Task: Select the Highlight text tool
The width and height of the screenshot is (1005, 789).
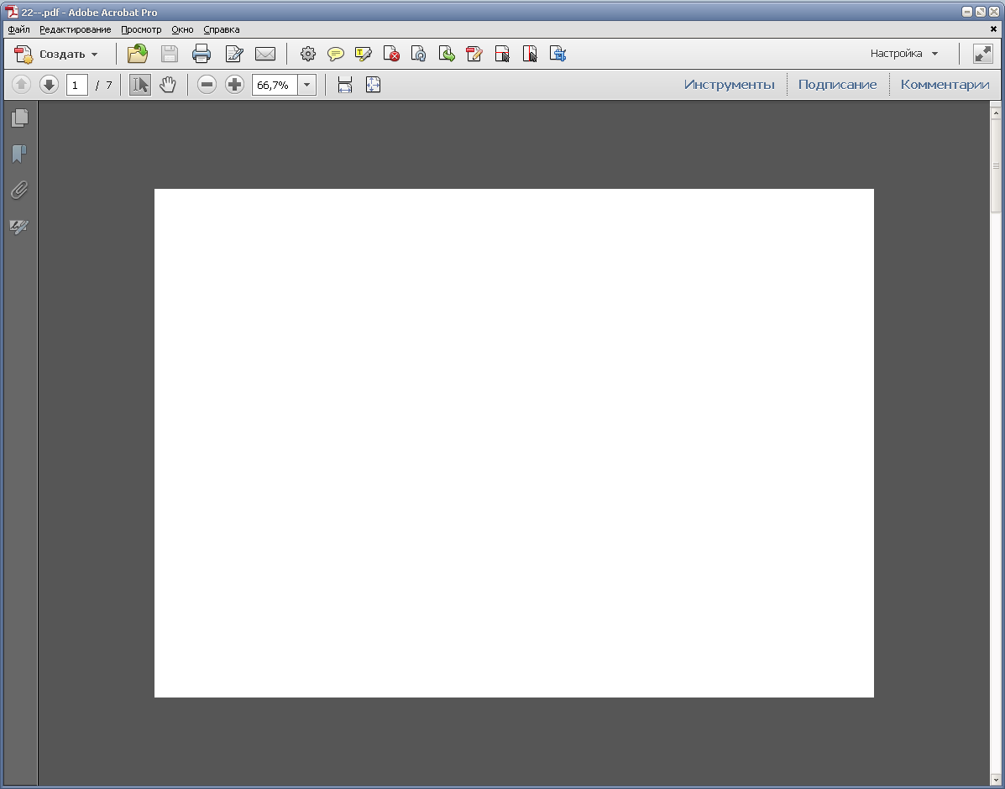Action: point(364,54)
